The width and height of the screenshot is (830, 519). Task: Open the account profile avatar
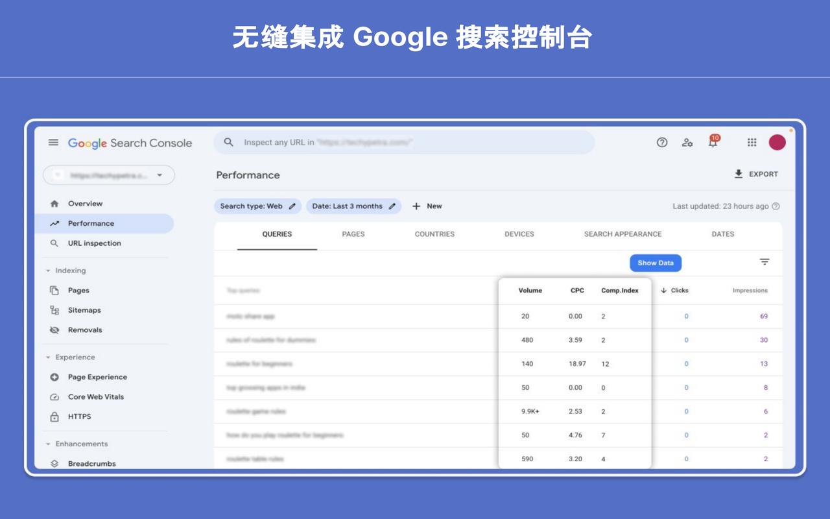(777, 143)
